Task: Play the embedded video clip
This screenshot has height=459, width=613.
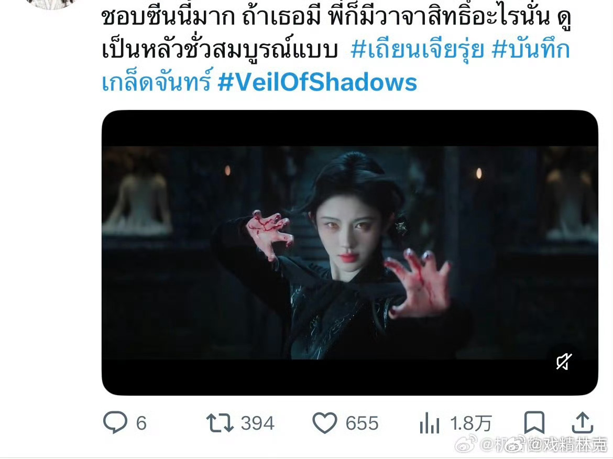Action: [x=349, y=253]
